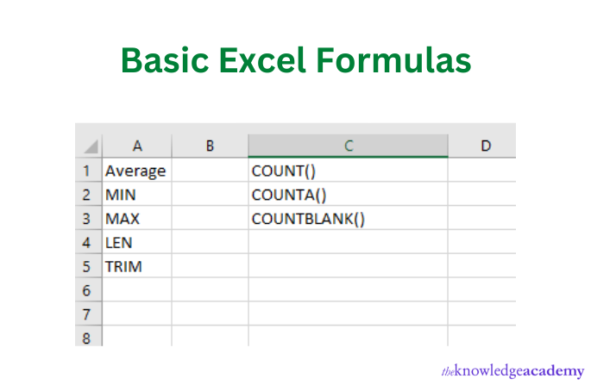591x385 pixels.
Task: Select row 4 header
Action: pyautogui.click(x=87, y=243)
